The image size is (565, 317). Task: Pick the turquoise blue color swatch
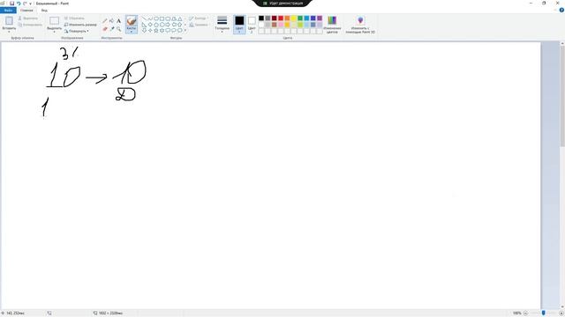coord(306,18)
